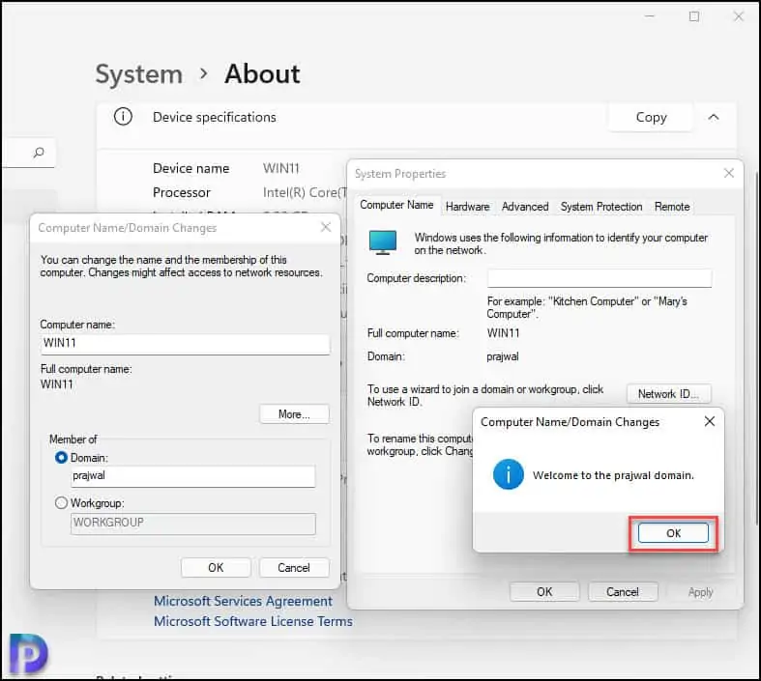761x681 pixels.
Task: Close the left Computer Name/Domain Changes dialog
Action: [326, 228]
